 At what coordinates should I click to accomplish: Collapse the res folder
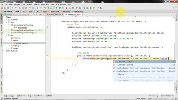[x=7, y=35]
